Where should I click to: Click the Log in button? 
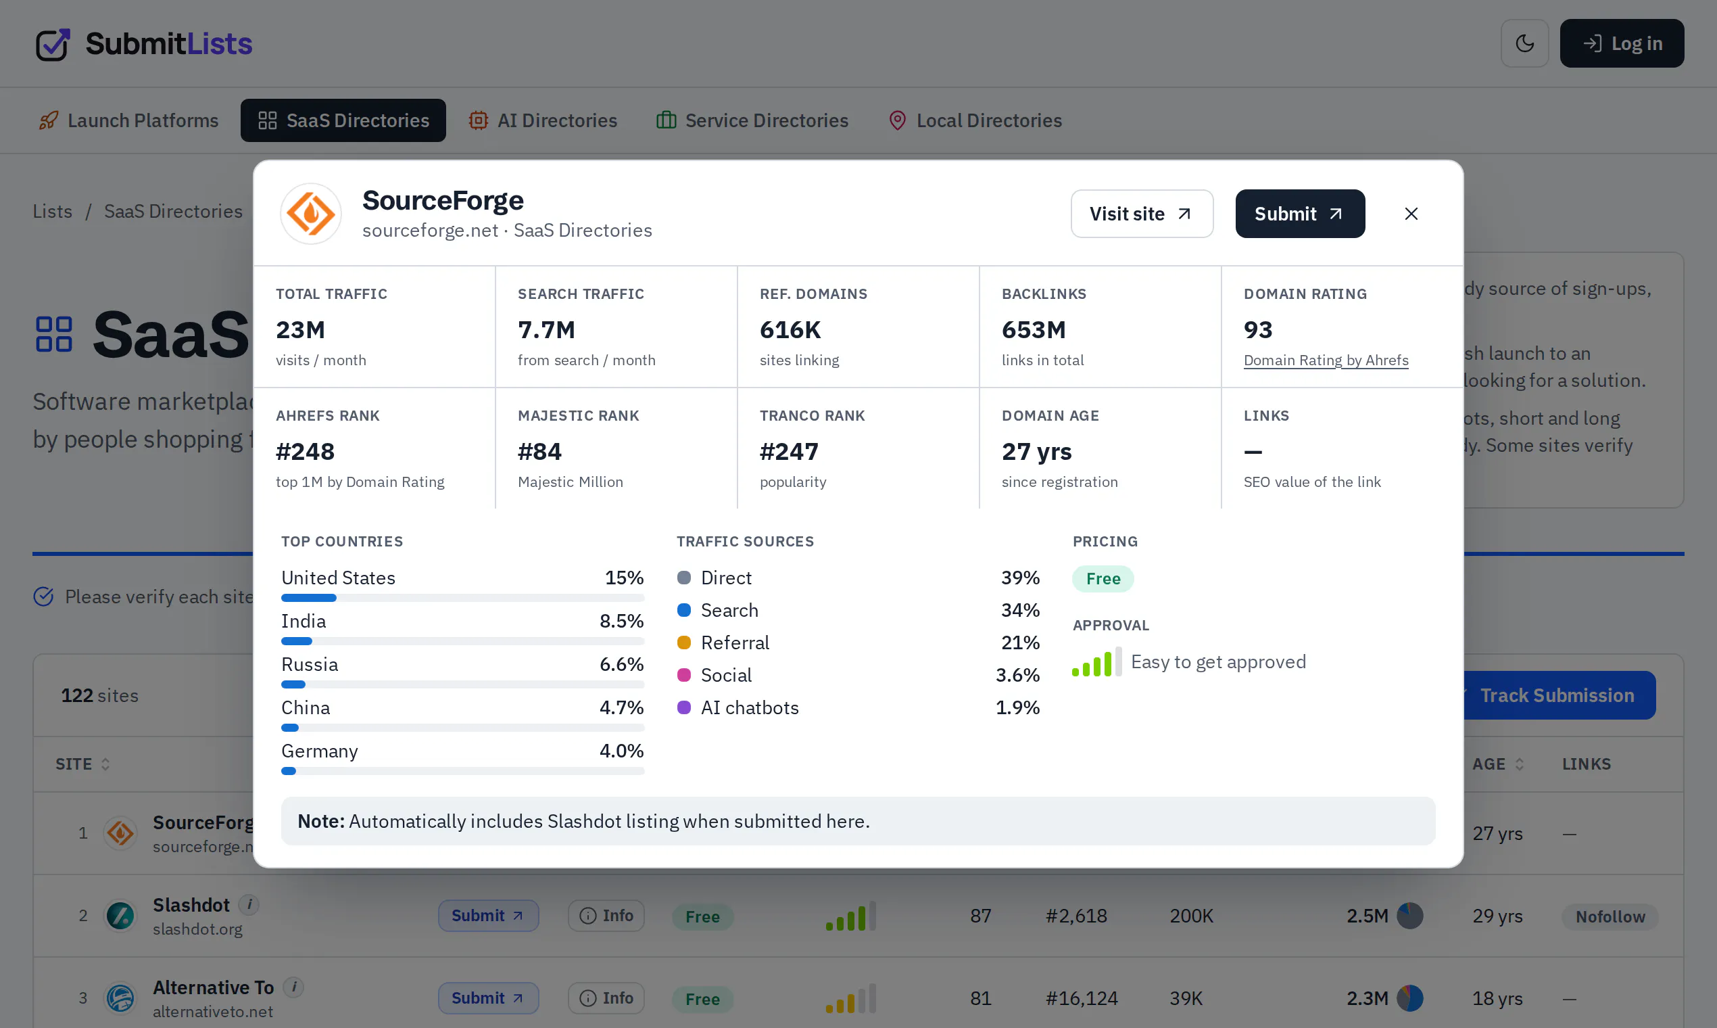(x=1622, y=44)
